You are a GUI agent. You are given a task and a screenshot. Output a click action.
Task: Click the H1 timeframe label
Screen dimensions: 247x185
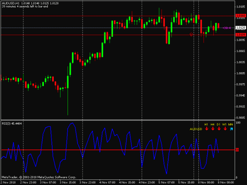coord(206,125)
